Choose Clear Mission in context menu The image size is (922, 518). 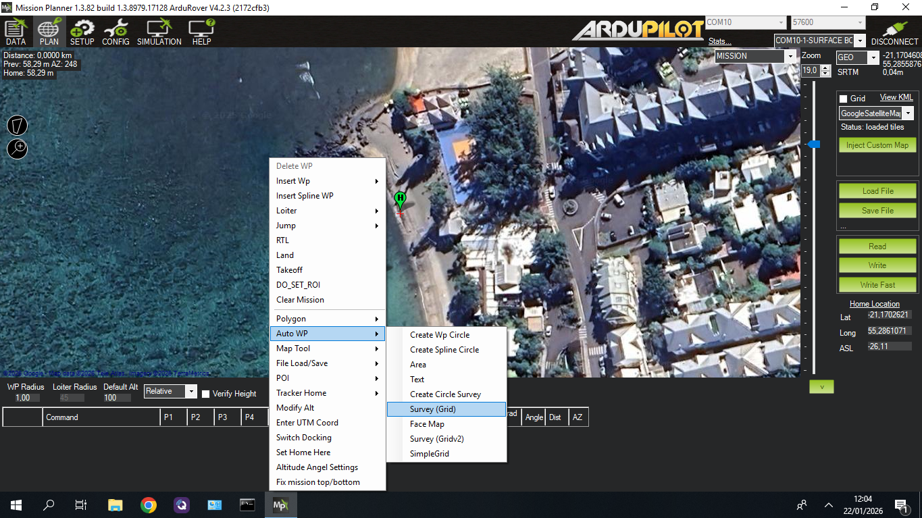click(x=300, y=300)
